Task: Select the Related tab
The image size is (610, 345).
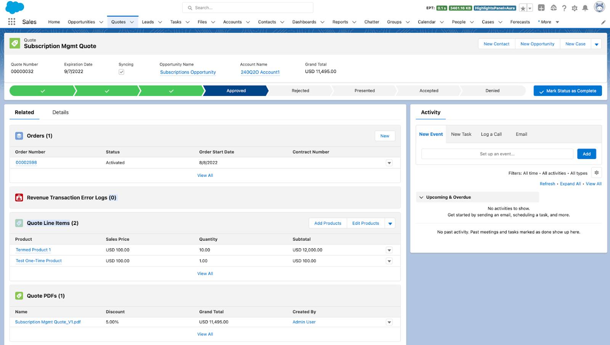Action: [x=24, y=112]
